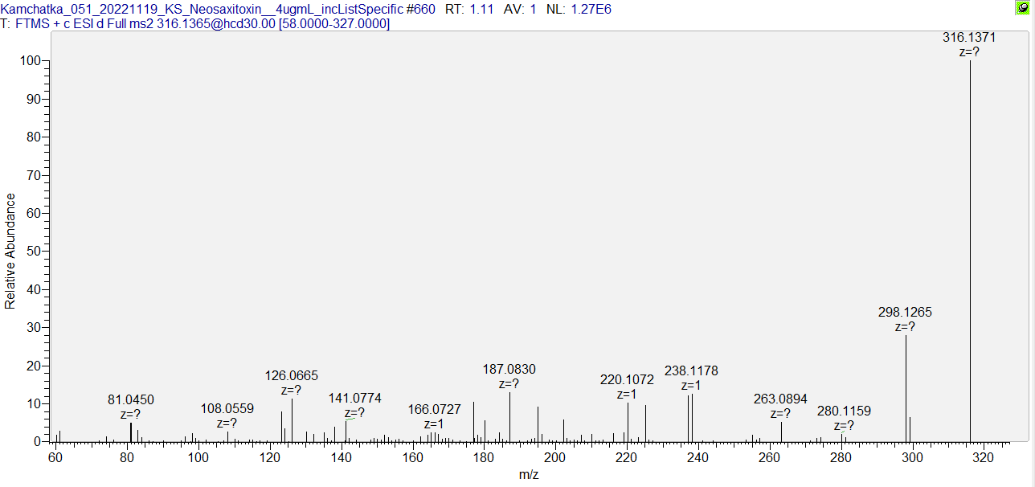Click the 100 tick on the abundance axis
The image size is (1035, 487).
[31, 61]
